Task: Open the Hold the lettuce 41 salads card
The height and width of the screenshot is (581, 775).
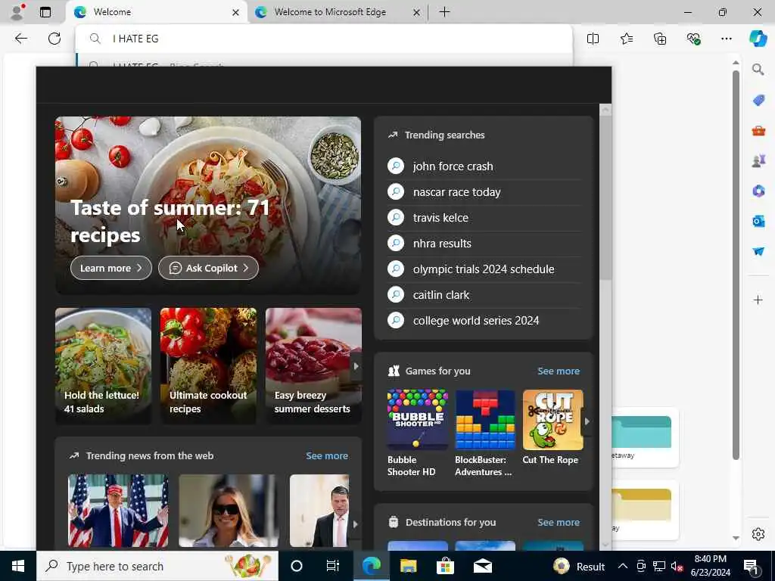Action: 103,365
